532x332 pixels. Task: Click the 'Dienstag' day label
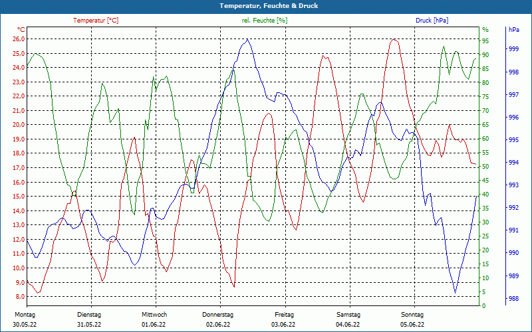click(89, 315)
